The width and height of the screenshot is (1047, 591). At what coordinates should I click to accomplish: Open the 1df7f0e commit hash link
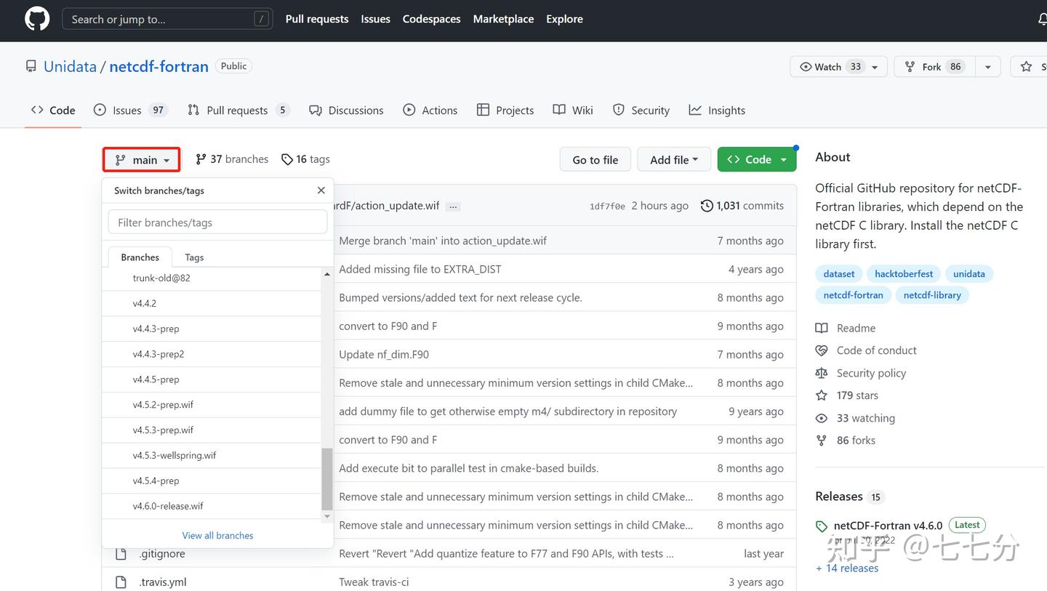tap(607, 206)
